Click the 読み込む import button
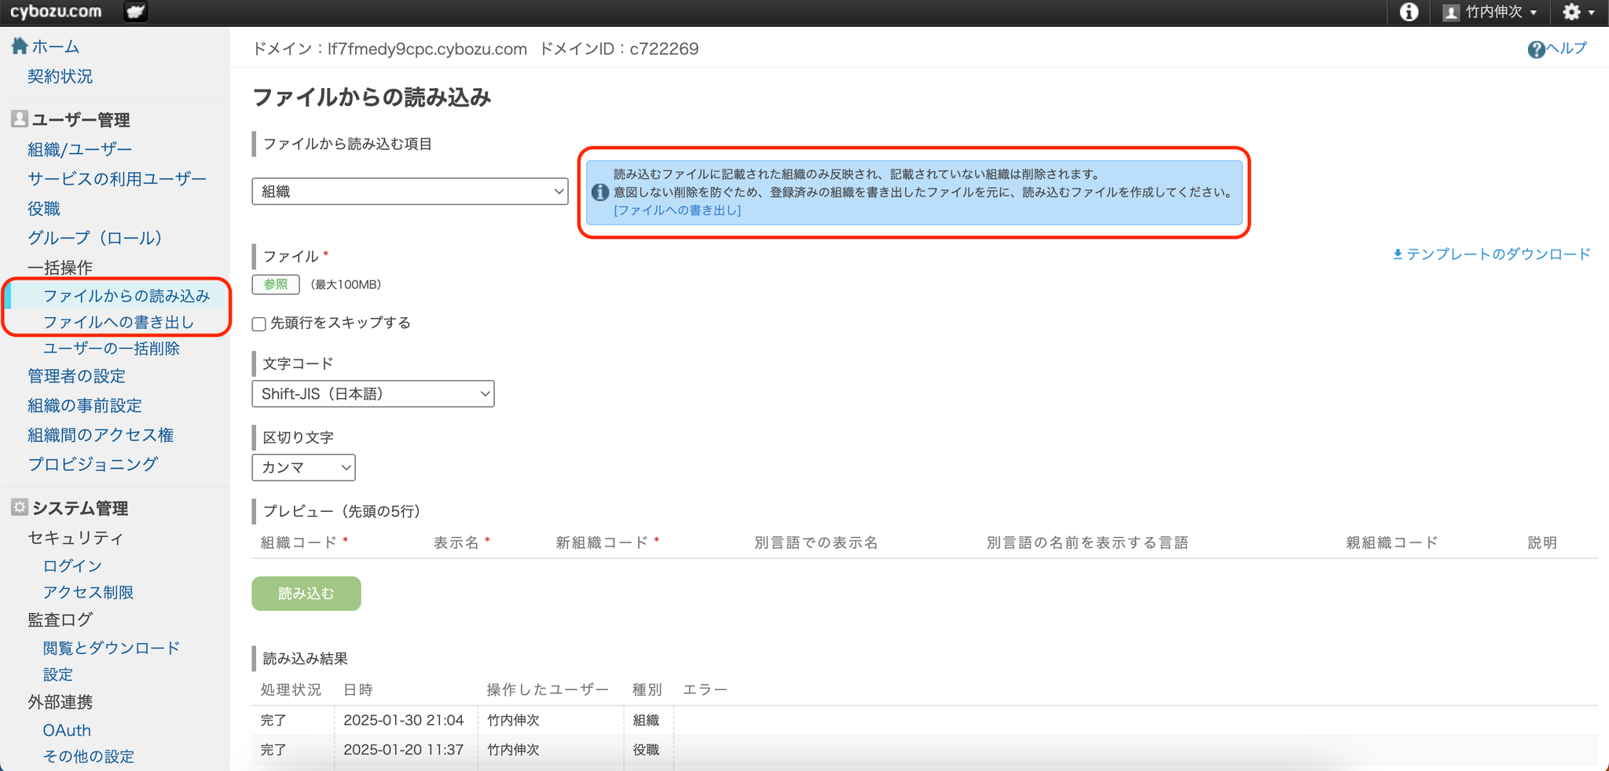 (306, 594)
